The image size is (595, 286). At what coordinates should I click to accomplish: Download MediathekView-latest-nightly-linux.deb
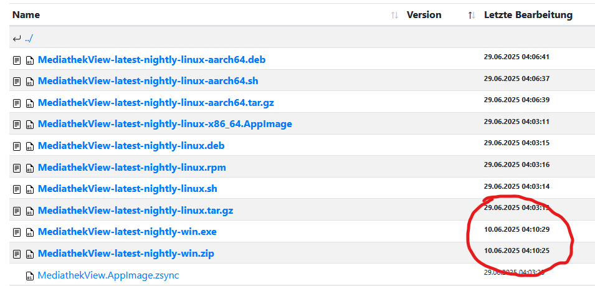point(131,146)
